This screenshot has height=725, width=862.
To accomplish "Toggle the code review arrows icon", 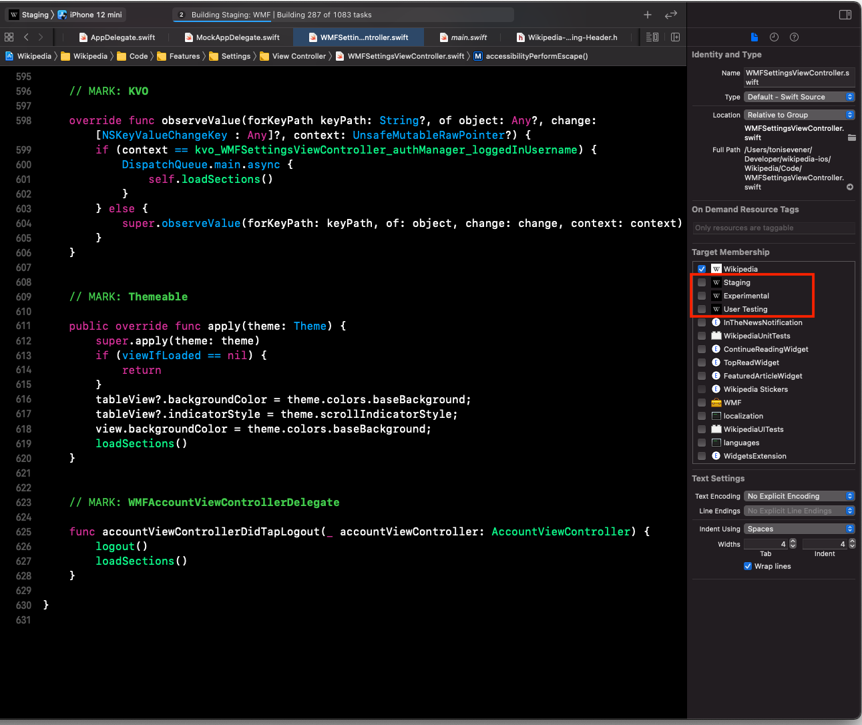I will click(670, 15).
